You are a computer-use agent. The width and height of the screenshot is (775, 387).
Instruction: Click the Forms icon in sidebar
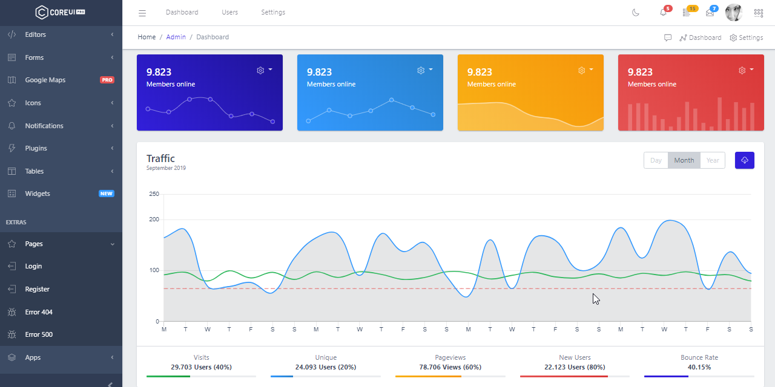coord(12,57)
